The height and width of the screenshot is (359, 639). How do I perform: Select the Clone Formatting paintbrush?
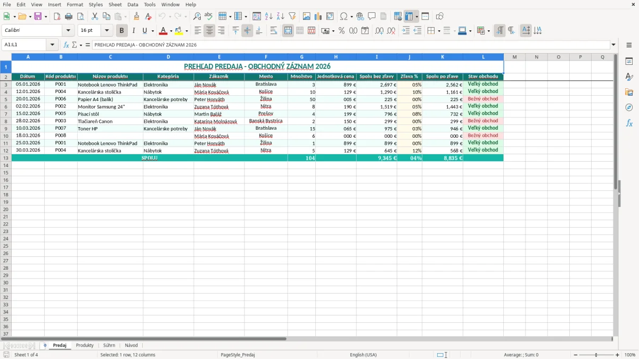coord(136,16)
